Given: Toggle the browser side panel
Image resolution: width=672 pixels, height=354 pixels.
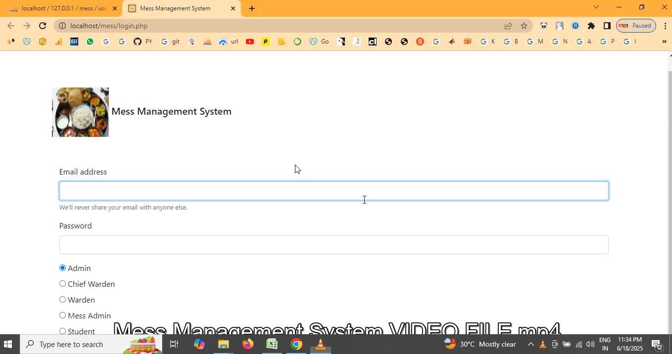Looking at the screenshot, I should pos(607,26).
